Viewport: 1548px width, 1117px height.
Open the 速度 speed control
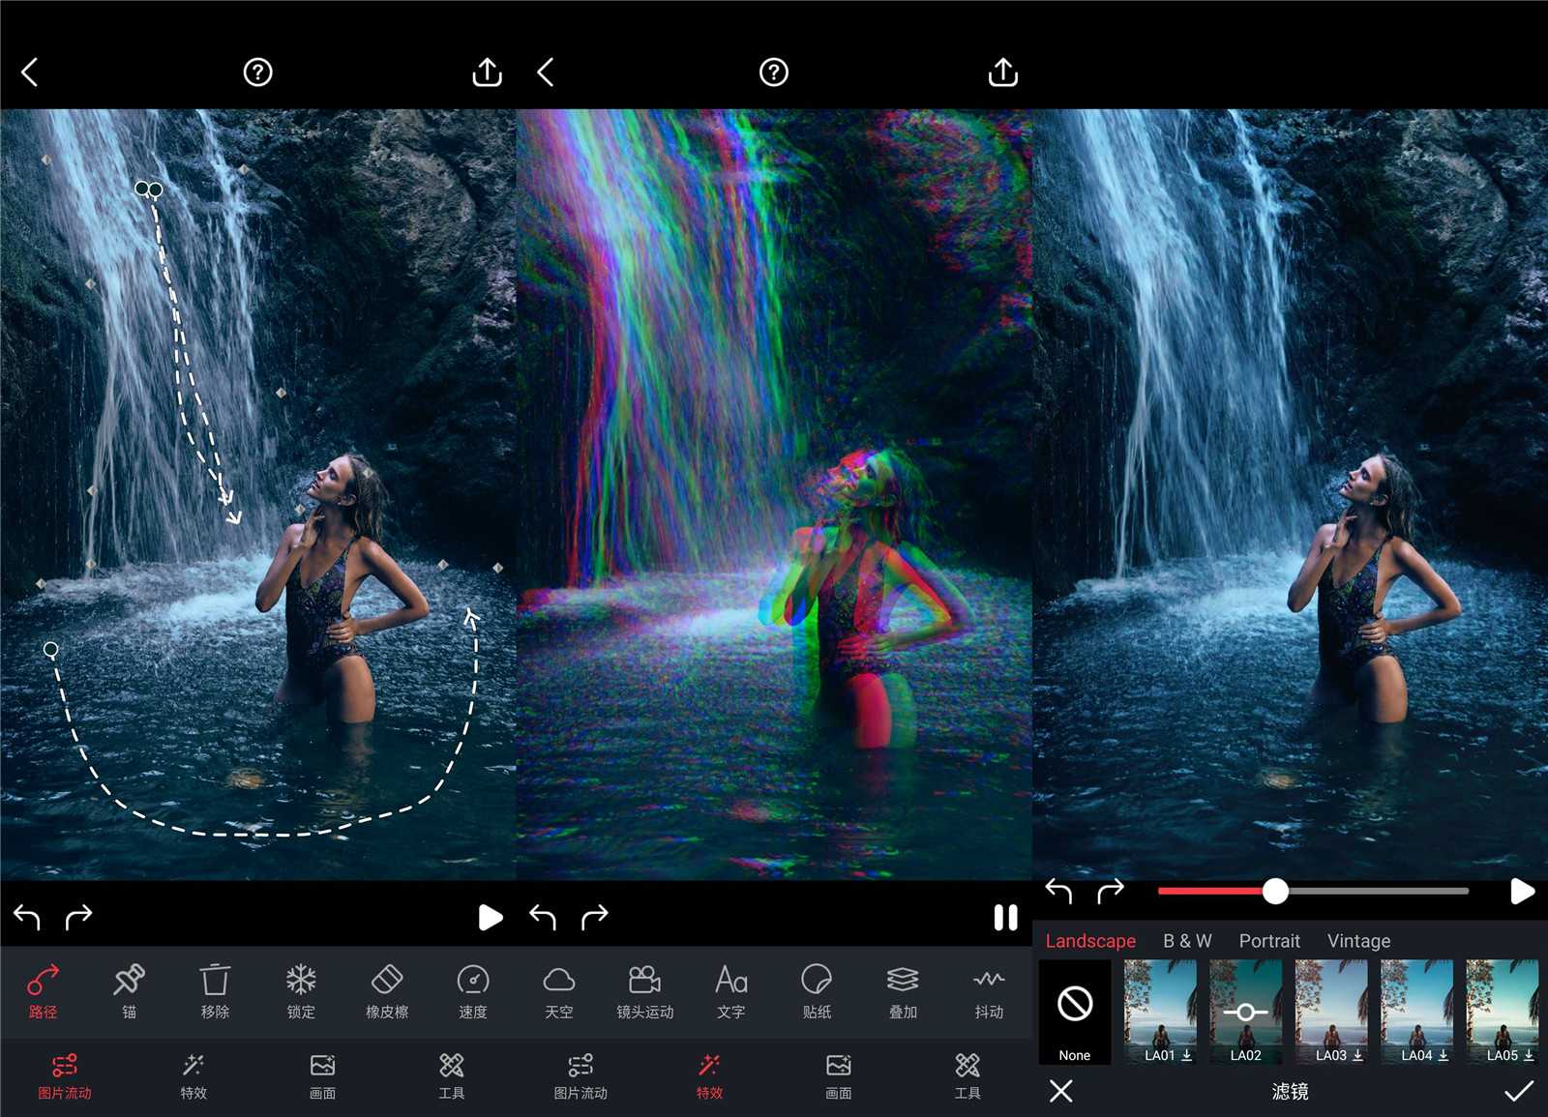pos(473,990)
